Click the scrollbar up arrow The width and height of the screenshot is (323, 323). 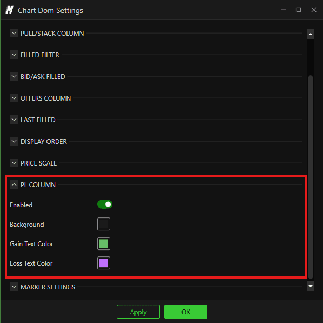(311, 34)
